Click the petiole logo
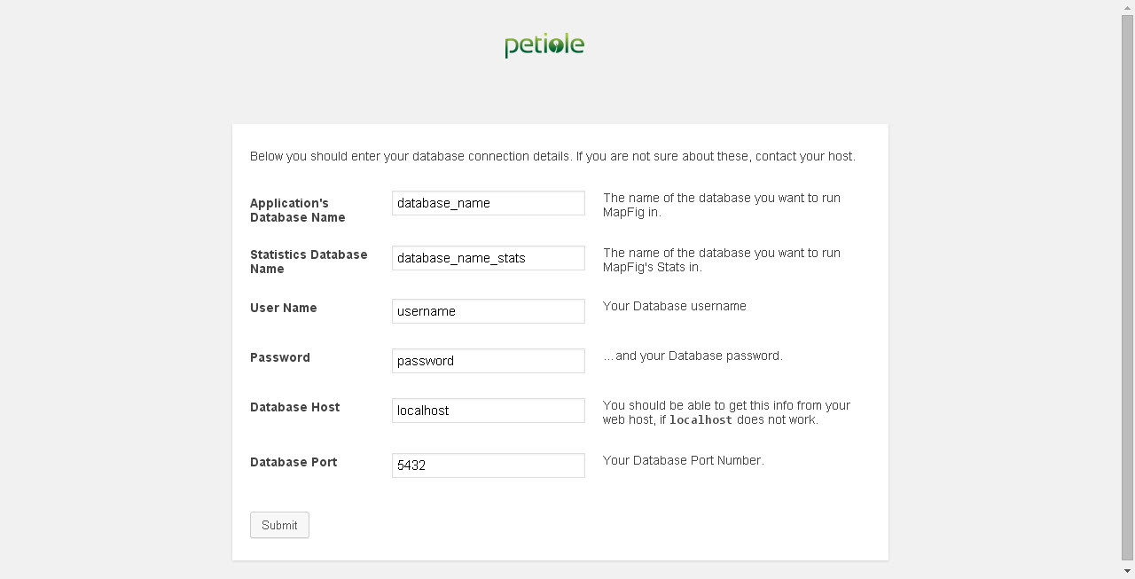 click(544, 45)
